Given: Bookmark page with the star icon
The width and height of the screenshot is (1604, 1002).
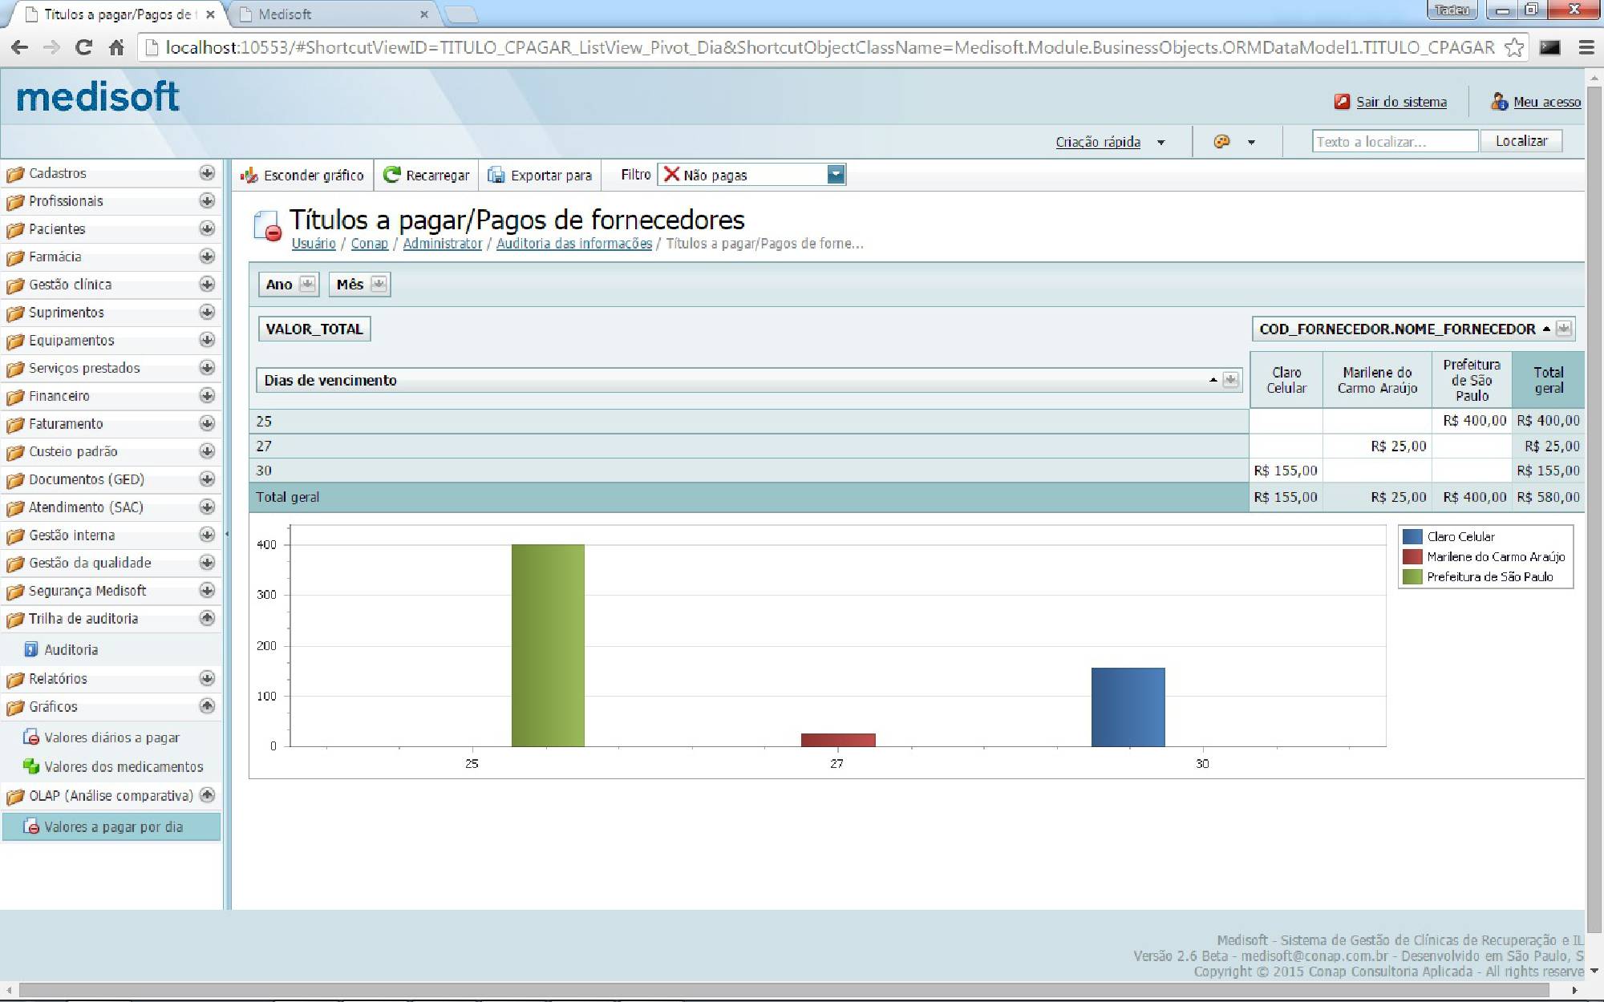Looking at the screenshot, I should (1513, 47).
